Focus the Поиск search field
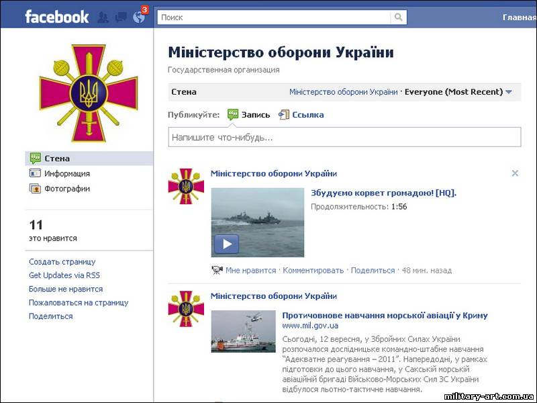Viewport: 537px width, 403px height. (274, 17)
